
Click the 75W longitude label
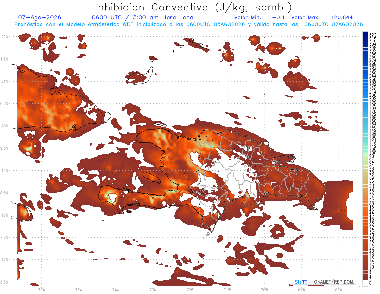point(79,290)
